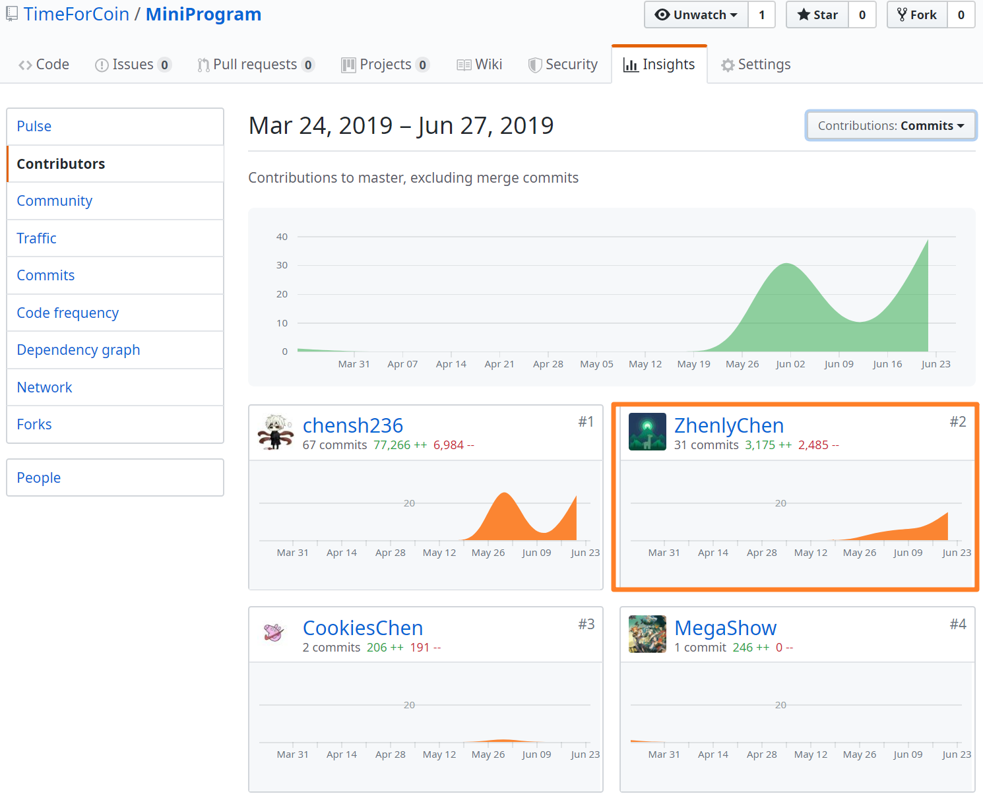
Task: Star this repository
Action: [x=817, y=15]
